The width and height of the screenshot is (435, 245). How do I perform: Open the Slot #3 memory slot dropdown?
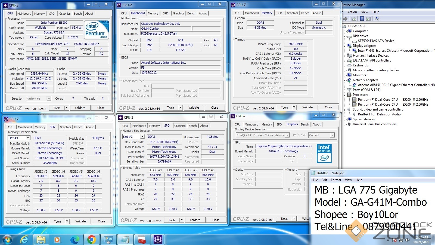[142, 137]
